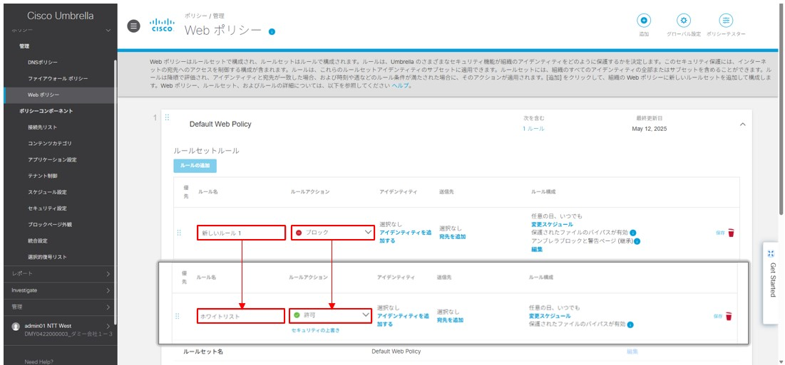Click the May 12, 2025 last-updated date
The width and height of the screenshot is (785, 365).
(650, 129)
